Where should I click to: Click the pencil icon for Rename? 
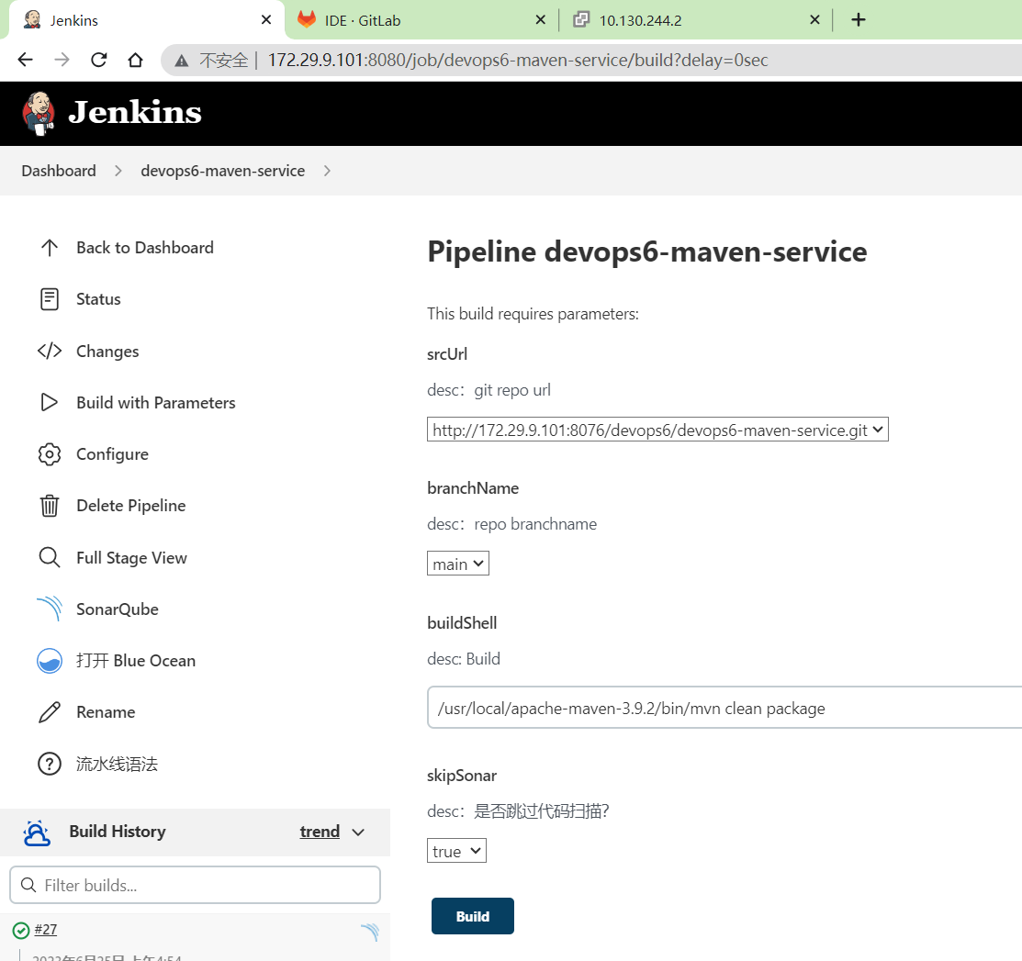click(50, 712)
